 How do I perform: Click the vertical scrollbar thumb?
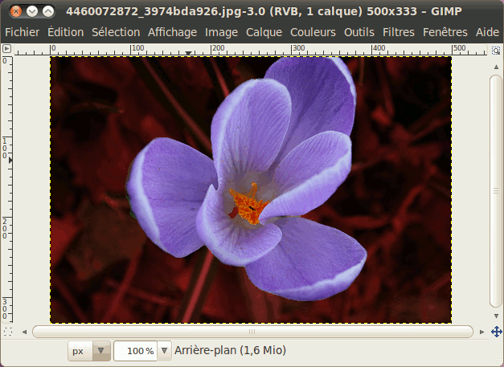[x=496, y=191]
